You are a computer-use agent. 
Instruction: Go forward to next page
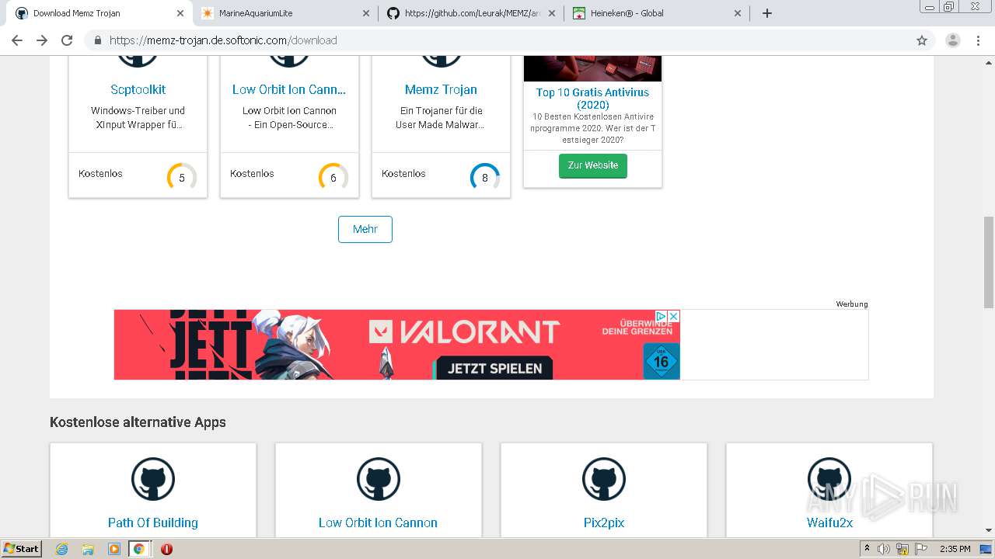tap(42, 40)
